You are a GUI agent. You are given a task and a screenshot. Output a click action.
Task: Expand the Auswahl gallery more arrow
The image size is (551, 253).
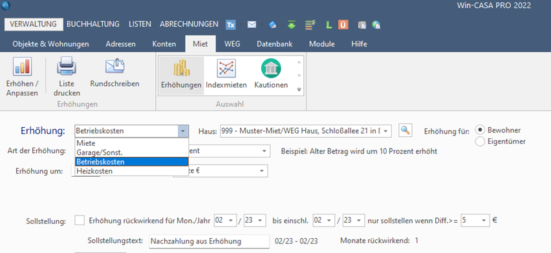click(x=299, y=90)
